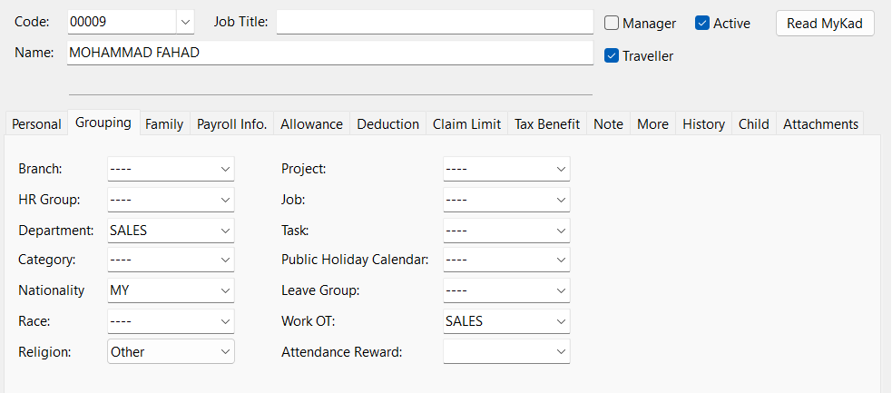Toggle the Traveller checkbox
The image size is (892, 393).
(612, 55)
